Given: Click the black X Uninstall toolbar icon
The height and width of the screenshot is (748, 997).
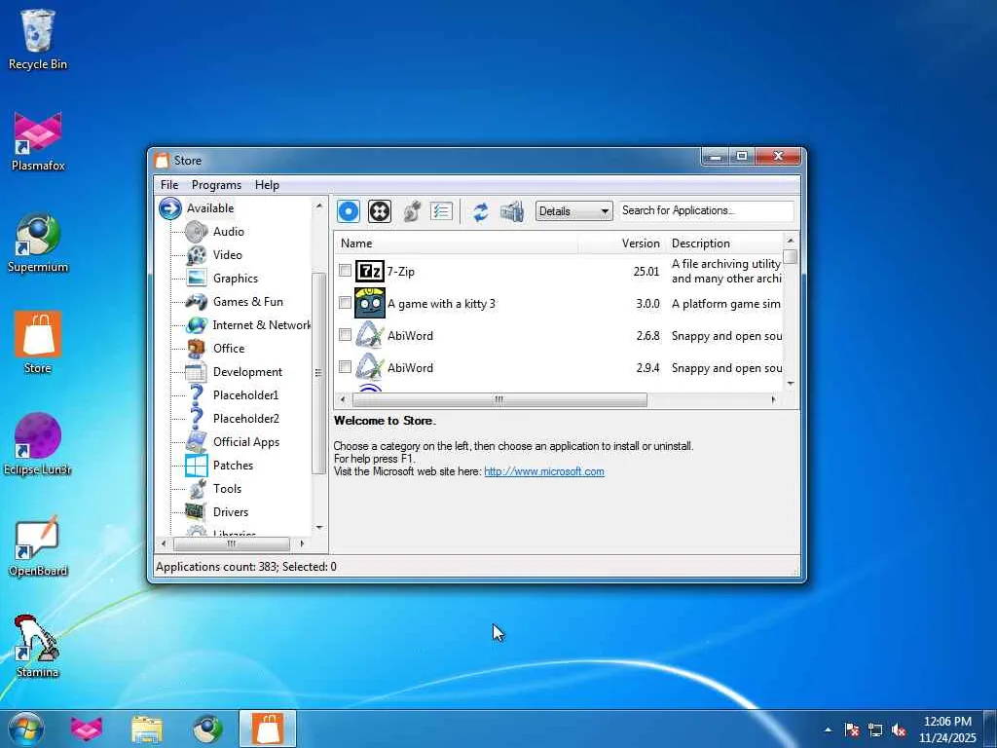Looking at the screenshot, I should (380, 211).
